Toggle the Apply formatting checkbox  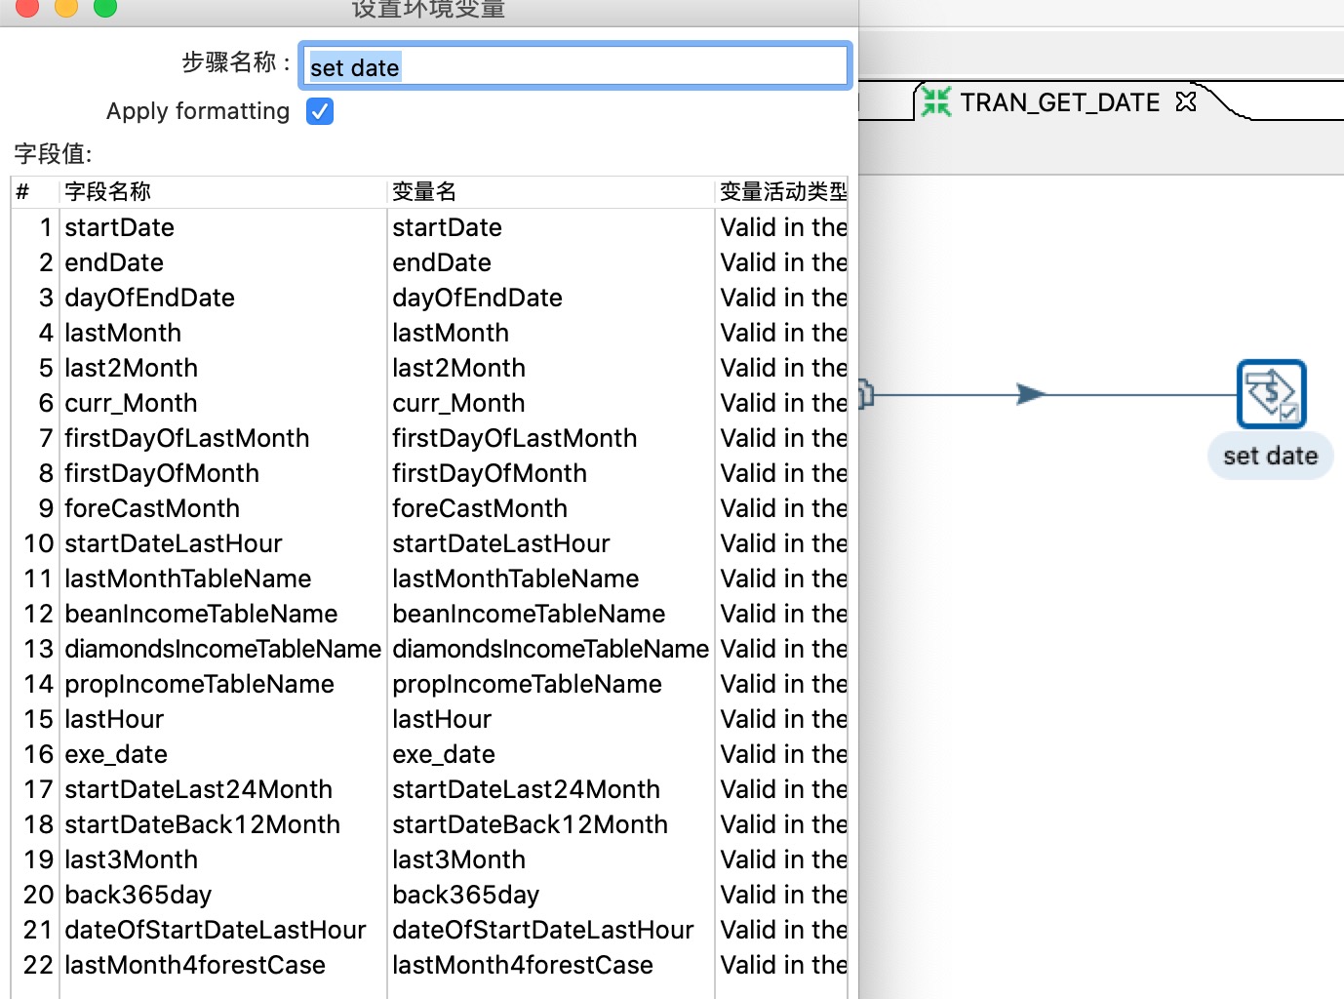click(x=319, y=111)
